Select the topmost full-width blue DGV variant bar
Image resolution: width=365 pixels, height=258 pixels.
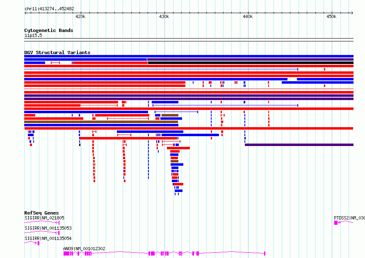point(189,56)
